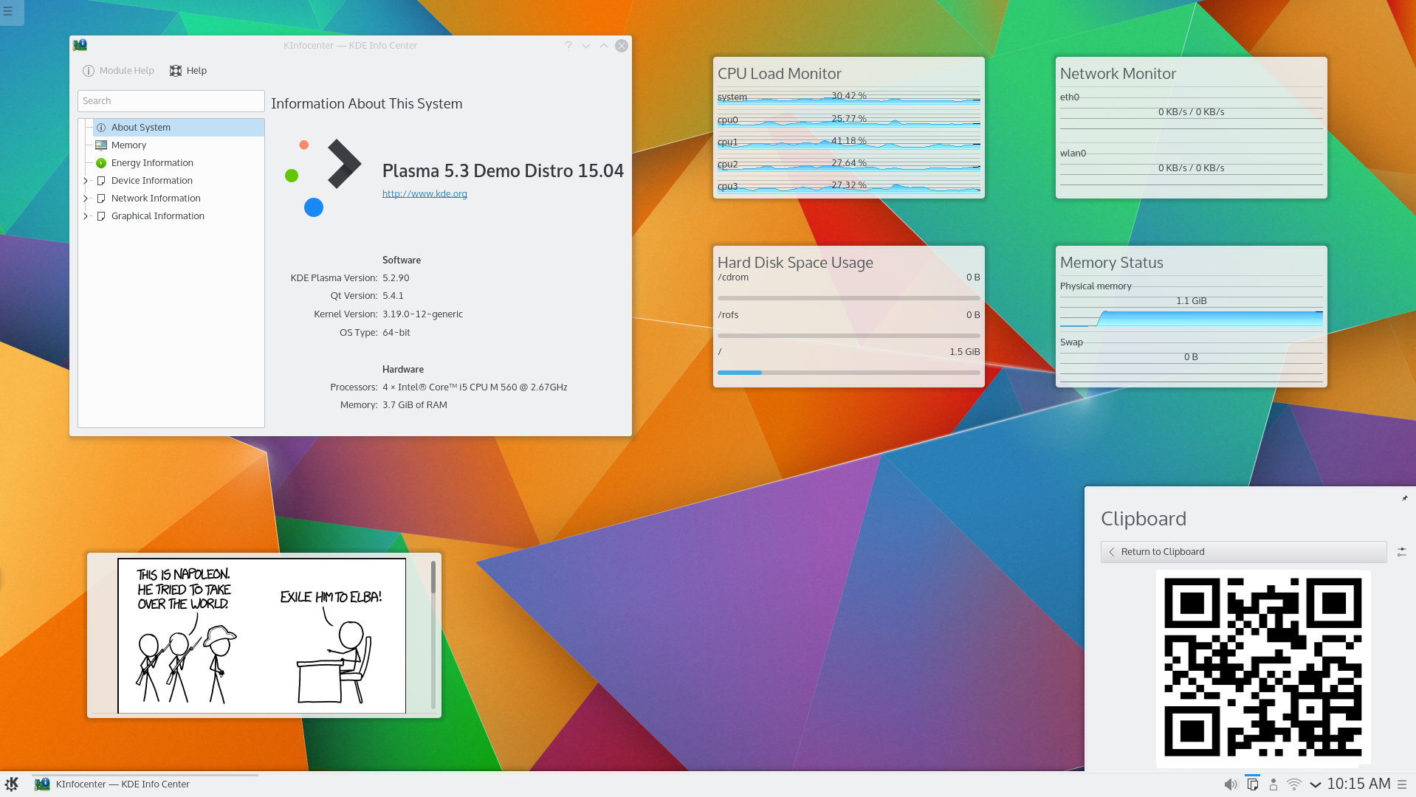Screen dimensions: 1416x797
Task: Open the Help menu
Action: point(188,71)
